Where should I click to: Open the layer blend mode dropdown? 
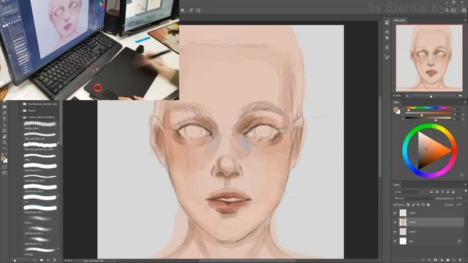(x=413, y=198)
